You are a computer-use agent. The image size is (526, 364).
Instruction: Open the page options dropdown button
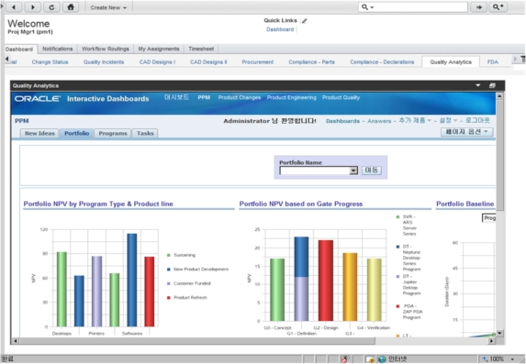pos(466,132)
